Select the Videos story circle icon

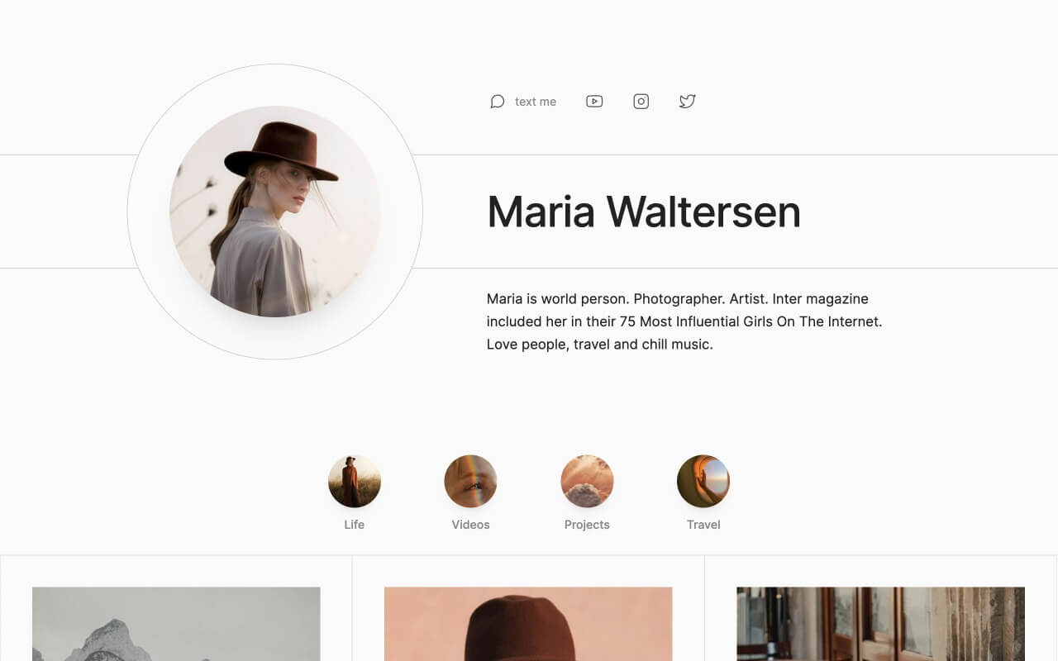click(470, 481)
